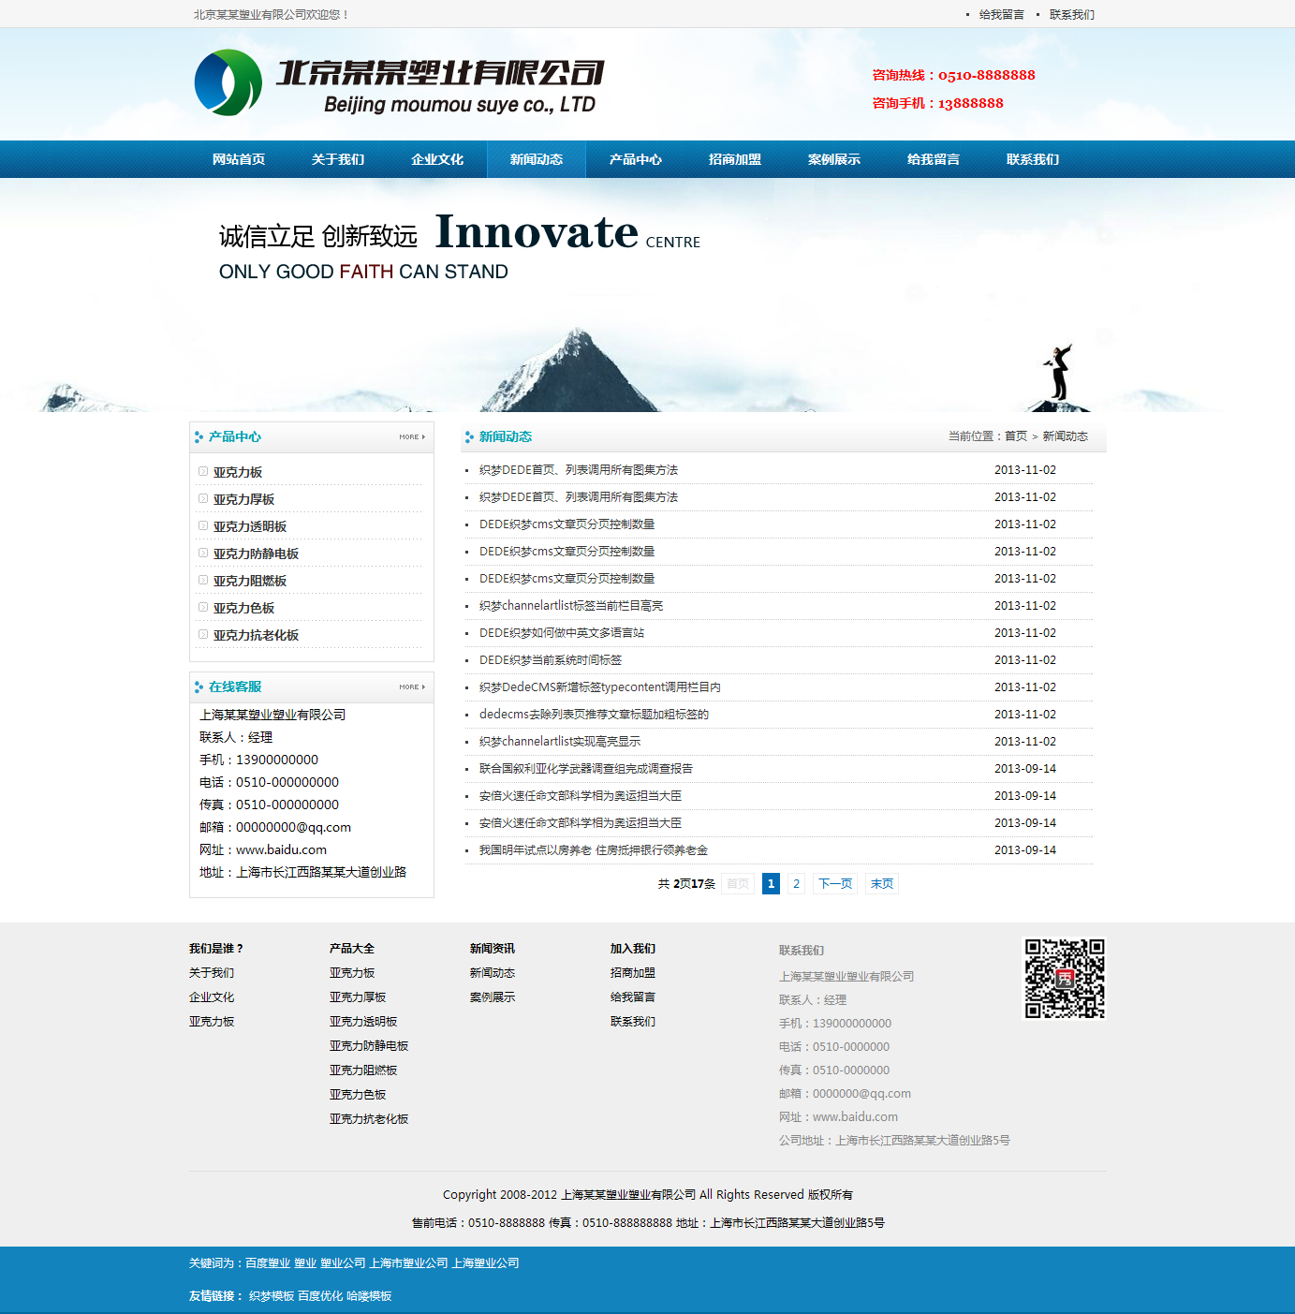Viewport: 1295px width, 1314px height.
Task: Click the QR code image in footer
Action: coord(1064,979)
